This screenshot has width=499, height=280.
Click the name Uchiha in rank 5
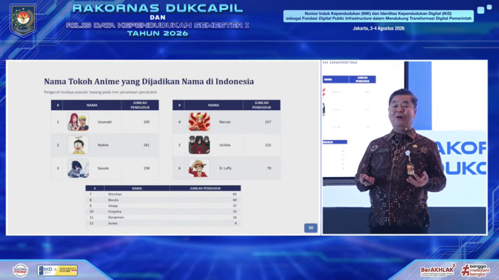tap(225, 145)
